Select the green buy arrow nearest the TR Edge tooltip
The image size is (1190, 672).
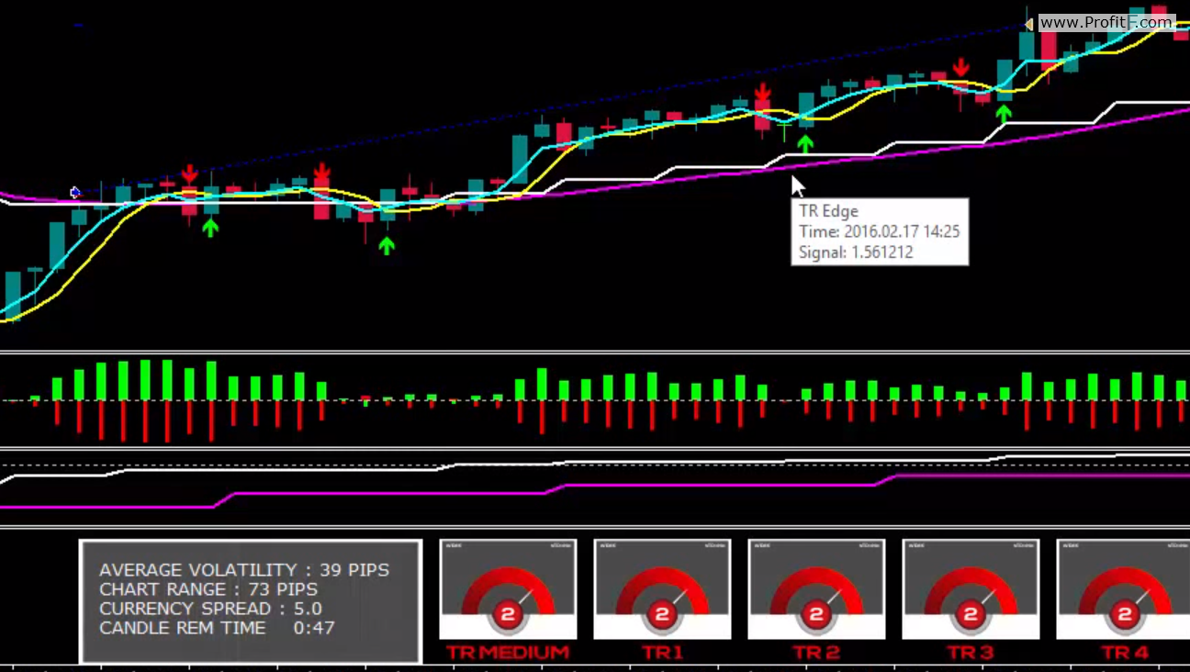(x=805, y=143)
